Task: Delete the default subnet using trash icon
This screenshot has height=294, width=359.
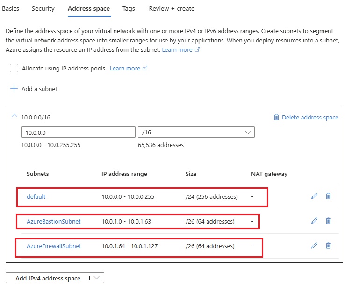Action: (x=328, y=196)
